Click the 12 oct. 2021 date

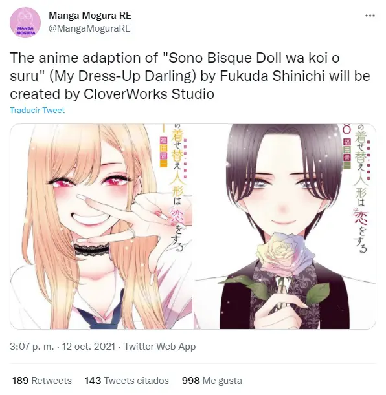(89, 347)
